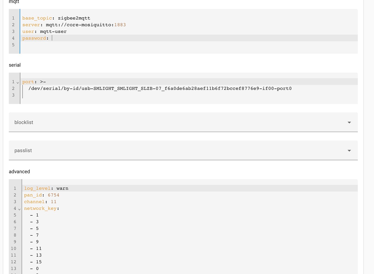The height and width of the screenshot is (274, 374).
Task: Click the passlist dropdown chevron
Action: point(349,150)
